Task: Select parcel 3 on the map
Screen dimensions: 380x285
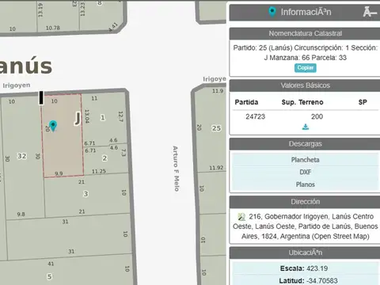Action: (85, 194)
